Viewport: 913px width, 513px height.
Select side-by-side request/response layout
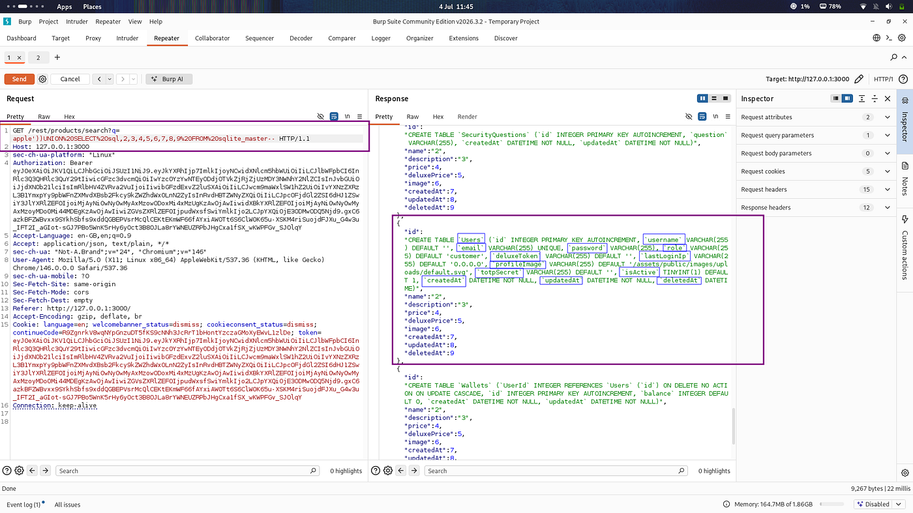703,98
